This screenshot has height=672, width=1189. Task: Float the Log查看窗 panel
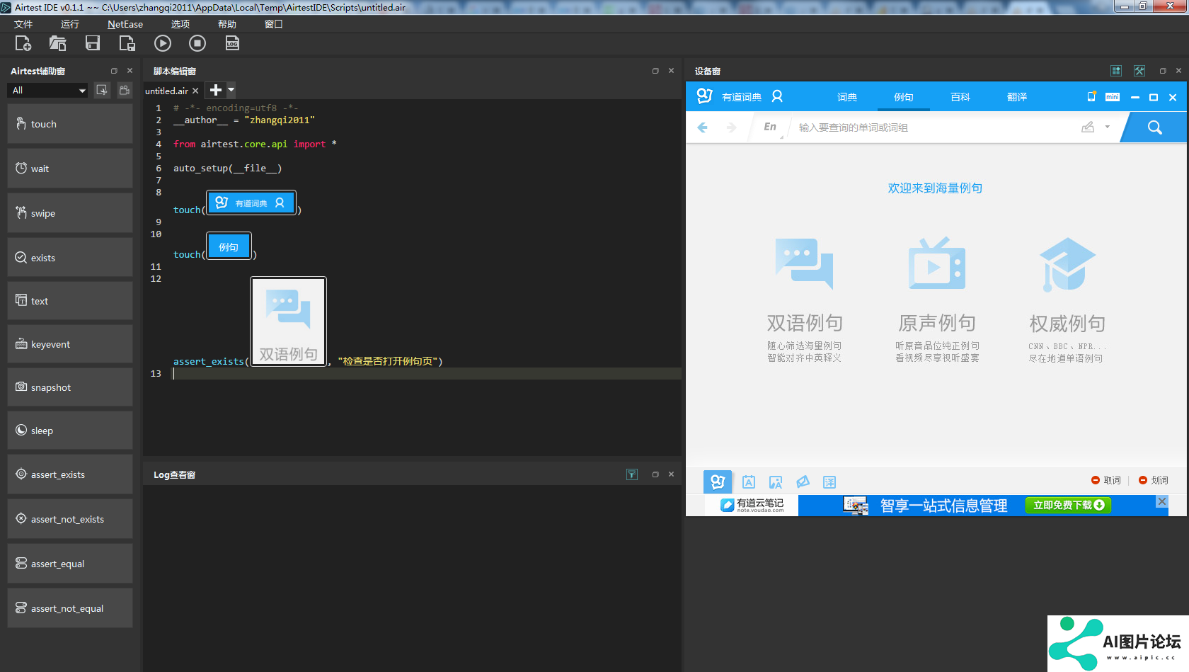655,474
